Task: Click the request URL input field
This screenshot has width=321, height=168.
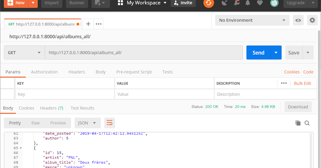Action: click(x=144, y=53)
